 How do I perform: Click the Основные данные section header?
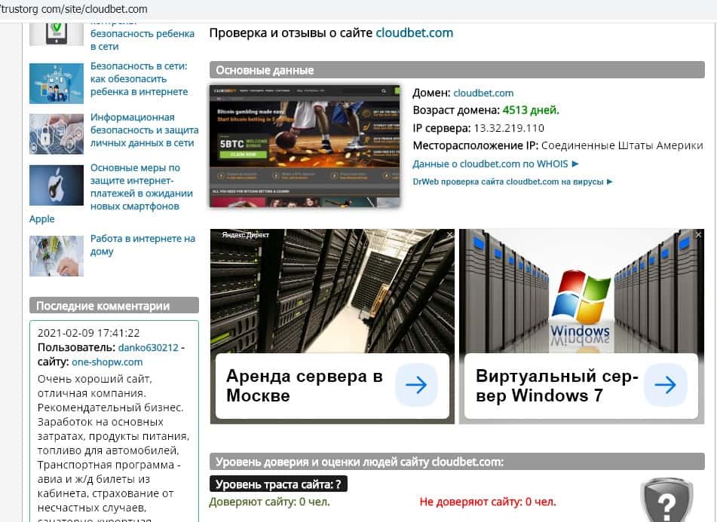[457, 70]
